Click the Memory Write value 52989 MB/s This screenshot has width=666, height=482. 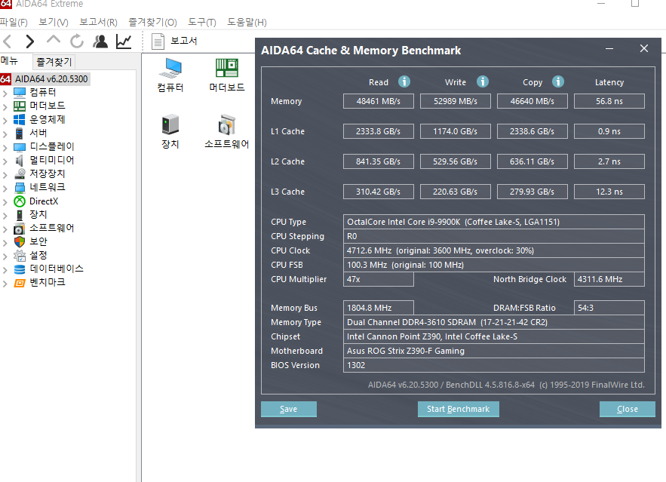pos(456,101)
